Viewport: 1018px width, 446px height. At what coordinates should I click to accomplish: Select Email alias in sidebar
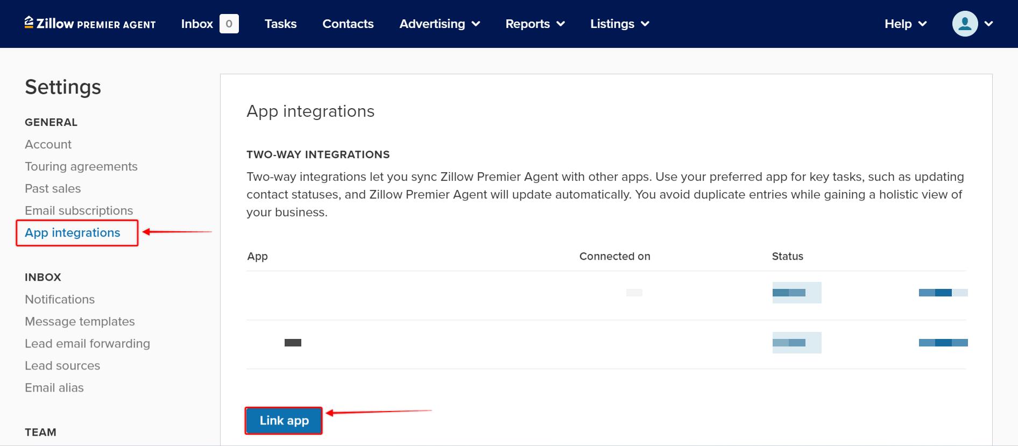(54, 387)
